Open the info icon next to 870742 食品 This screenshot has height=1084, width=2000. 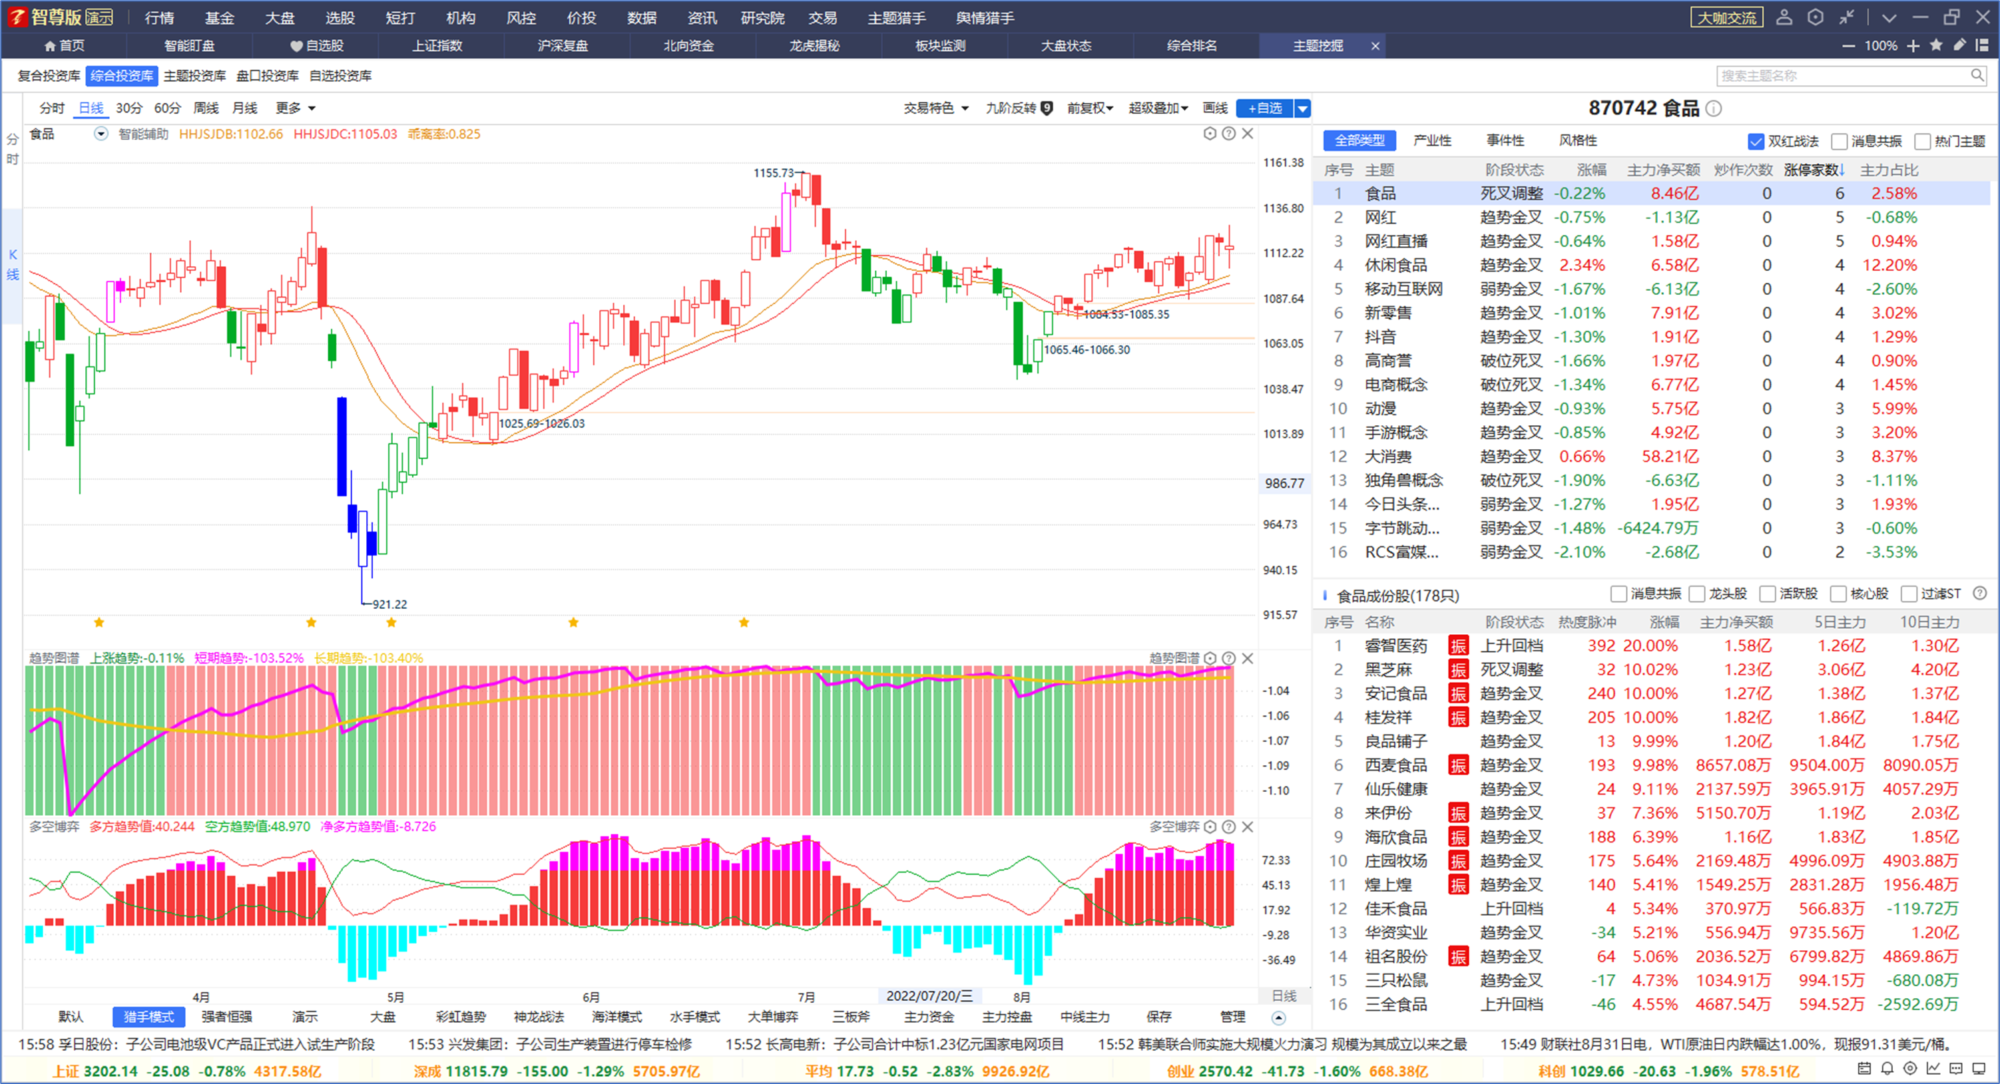1714,108
